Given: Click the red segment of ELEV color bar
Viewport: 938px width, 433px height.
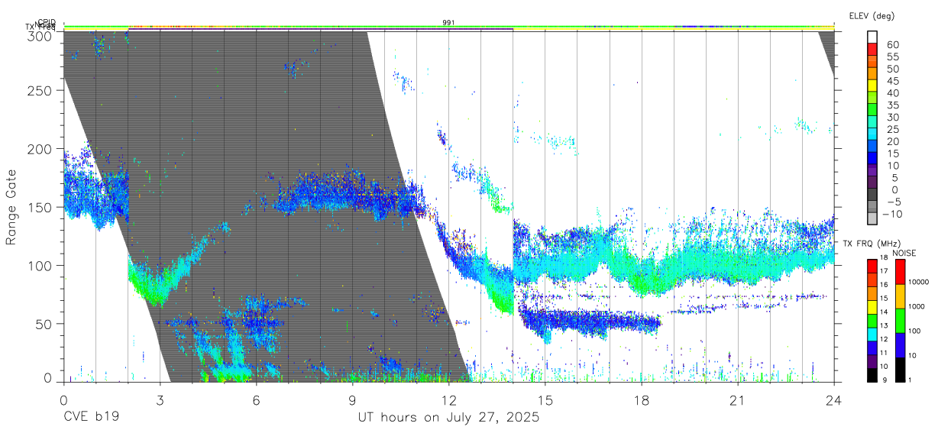Looking at the screenshot, I should pos(872,50).
